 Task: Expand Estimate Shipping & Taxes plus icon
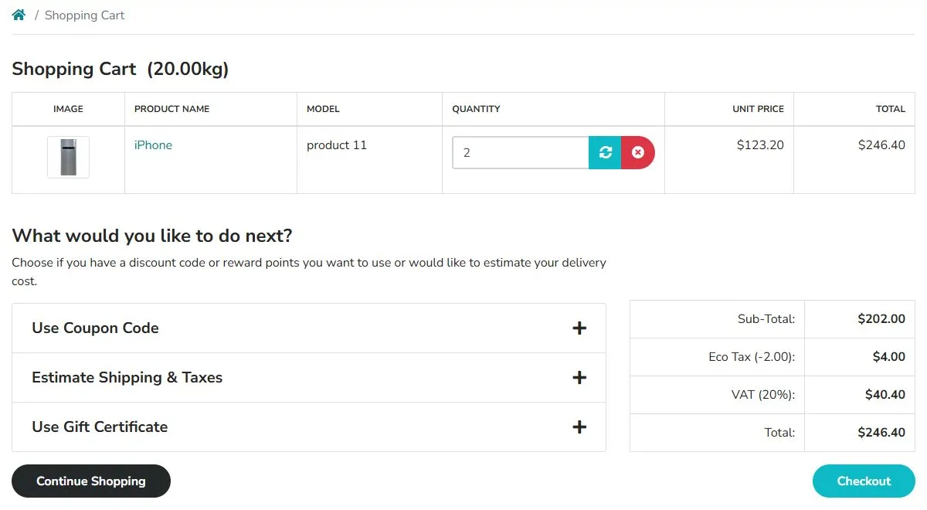point(579,378)
